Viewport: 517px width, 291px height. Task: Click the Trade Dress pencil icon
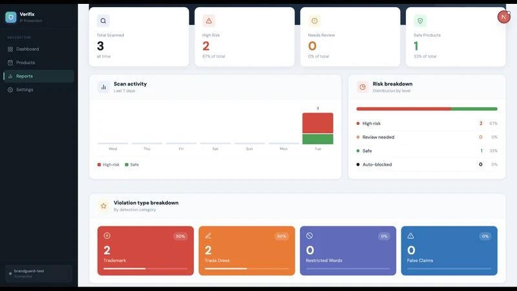pos(208,235)
